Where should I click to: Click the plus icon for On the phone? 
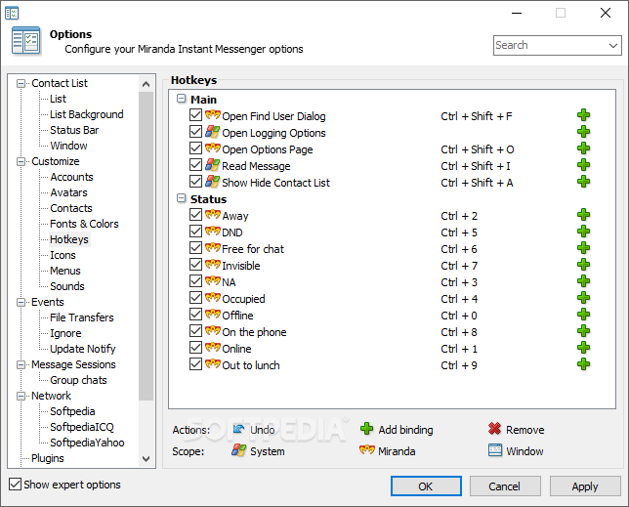583,331
